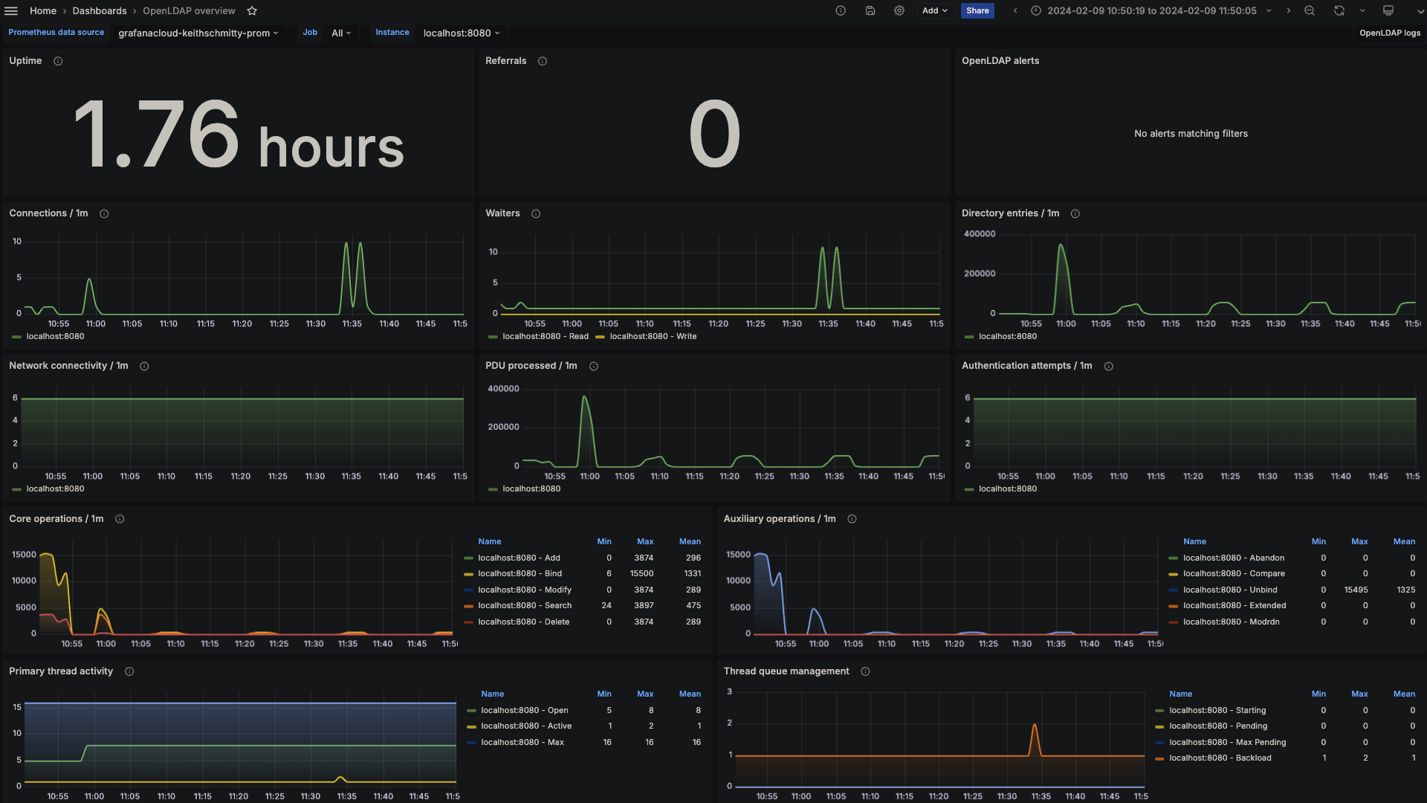Star the OpenLDAP overview dashboard
The width and height of the screenshot is (1427, 803).
251,10
